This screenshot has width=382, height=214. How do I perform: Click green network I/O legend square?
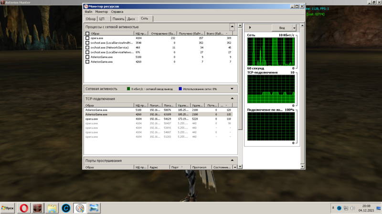click(x=128, y=89)
